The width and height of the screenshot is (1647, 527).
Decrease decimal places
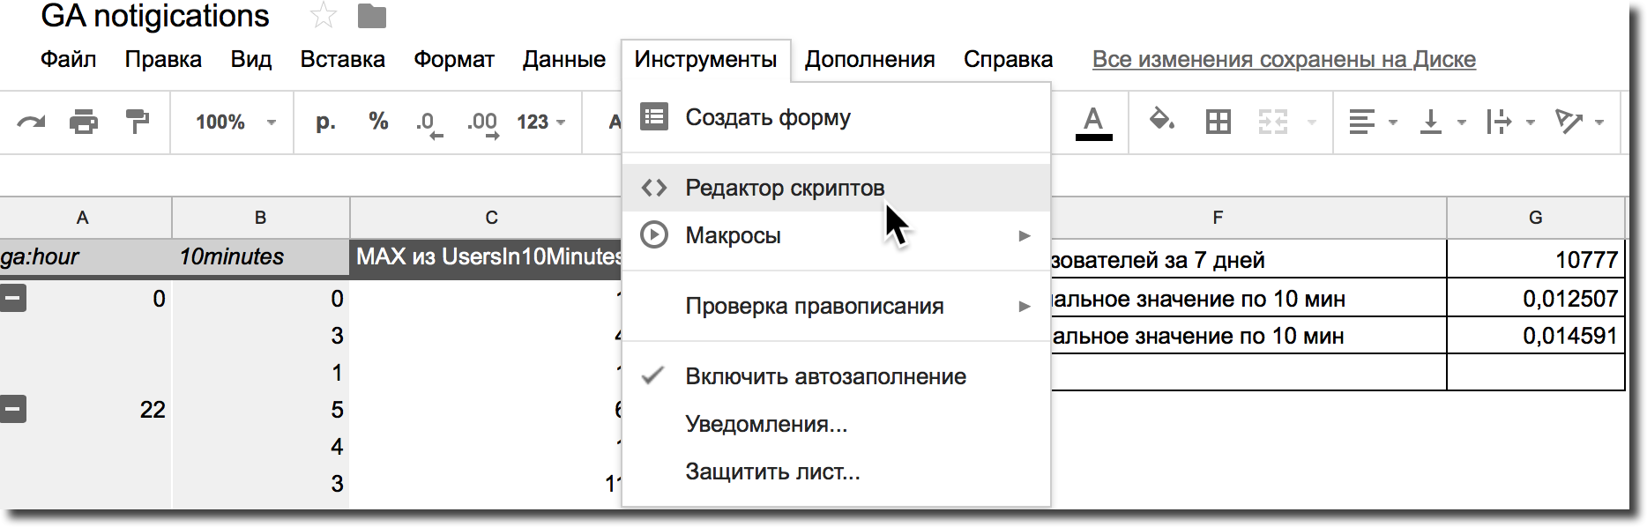pos(429,123)
